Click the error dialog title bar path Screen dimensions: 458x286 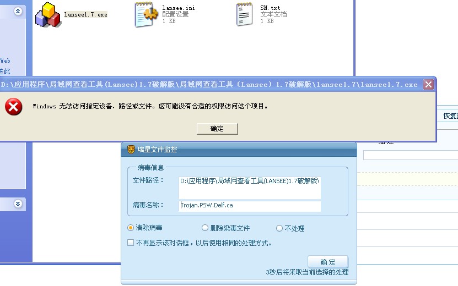pos(209,85)
